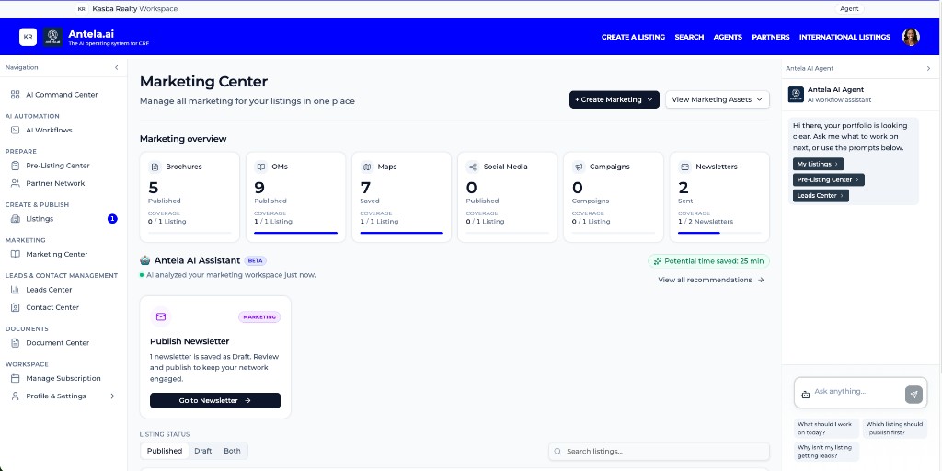Image resolution: width=942 pixels, height=471 pixels.
Task: Click the Listings notification badge showing 1
Action: click(x=112, y=219)
